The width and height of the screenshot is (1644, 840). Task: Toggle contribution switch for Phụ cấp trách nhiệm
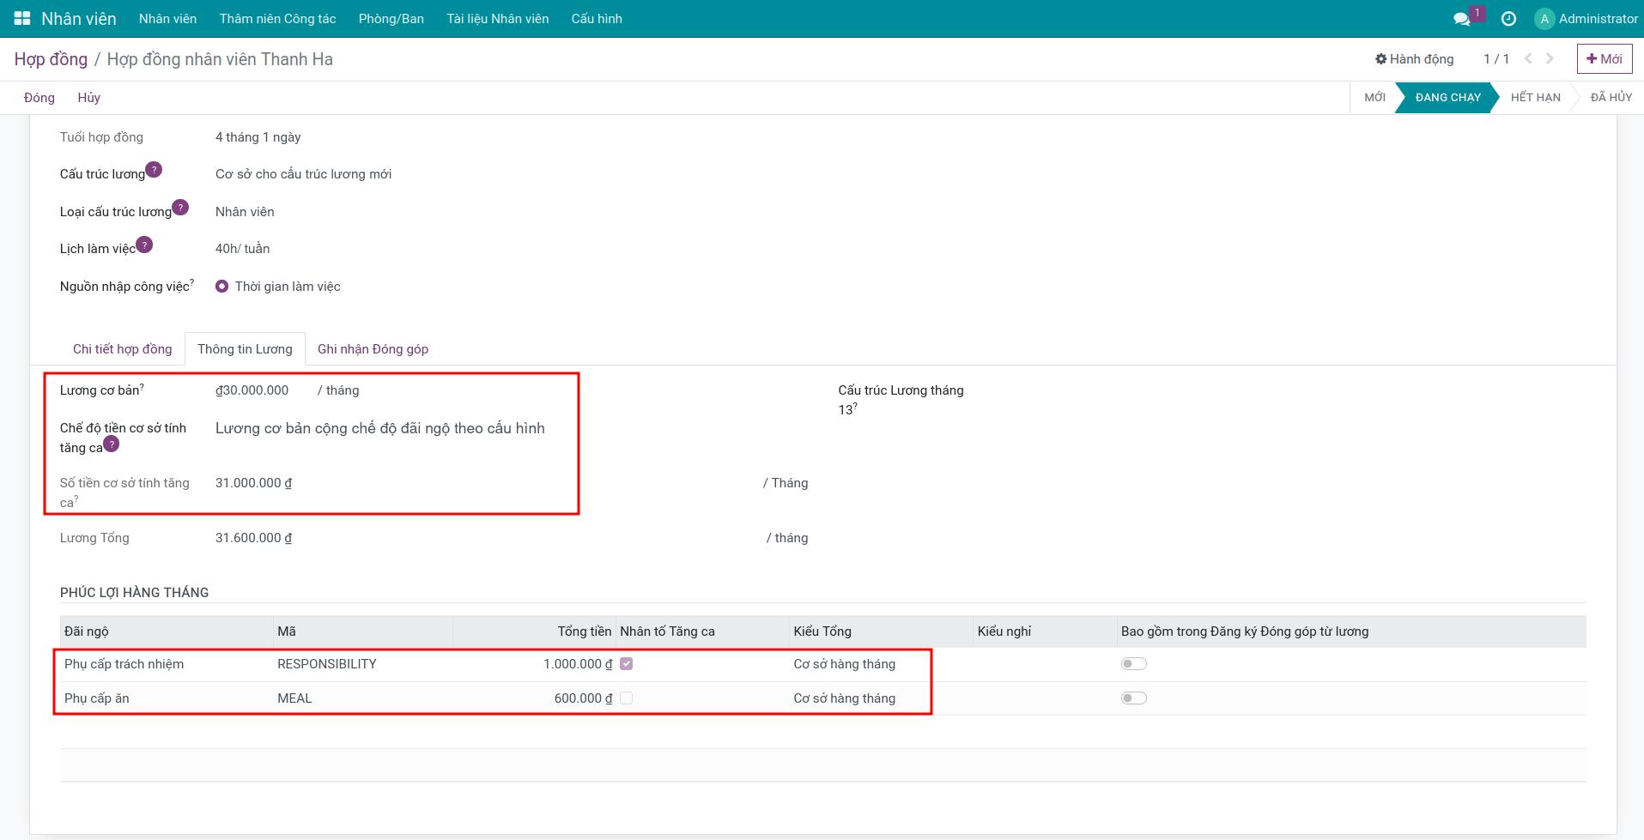pyautogui.click(x=1134, y=664)
